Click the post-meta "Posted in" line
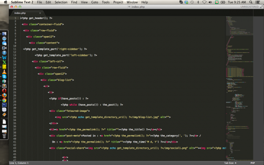 125,136
